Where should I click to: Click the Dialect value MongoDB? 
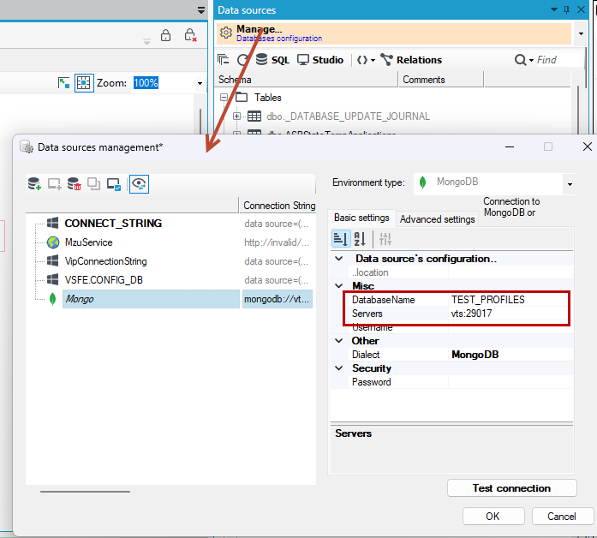(x=510, y=355)
